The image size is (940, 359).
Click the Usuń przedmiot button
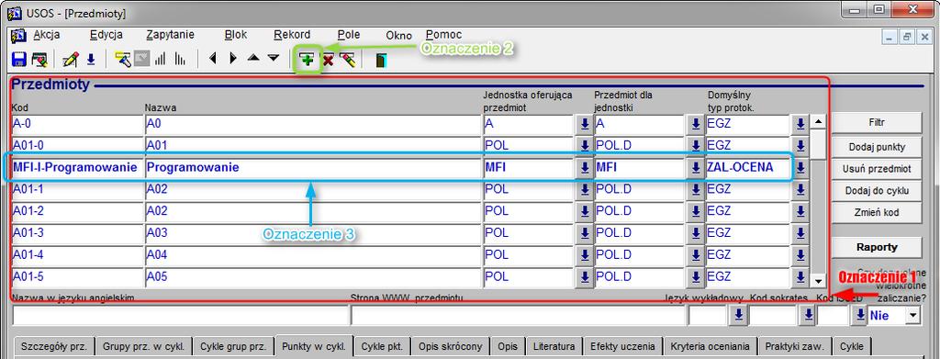[x=877, y=169]
